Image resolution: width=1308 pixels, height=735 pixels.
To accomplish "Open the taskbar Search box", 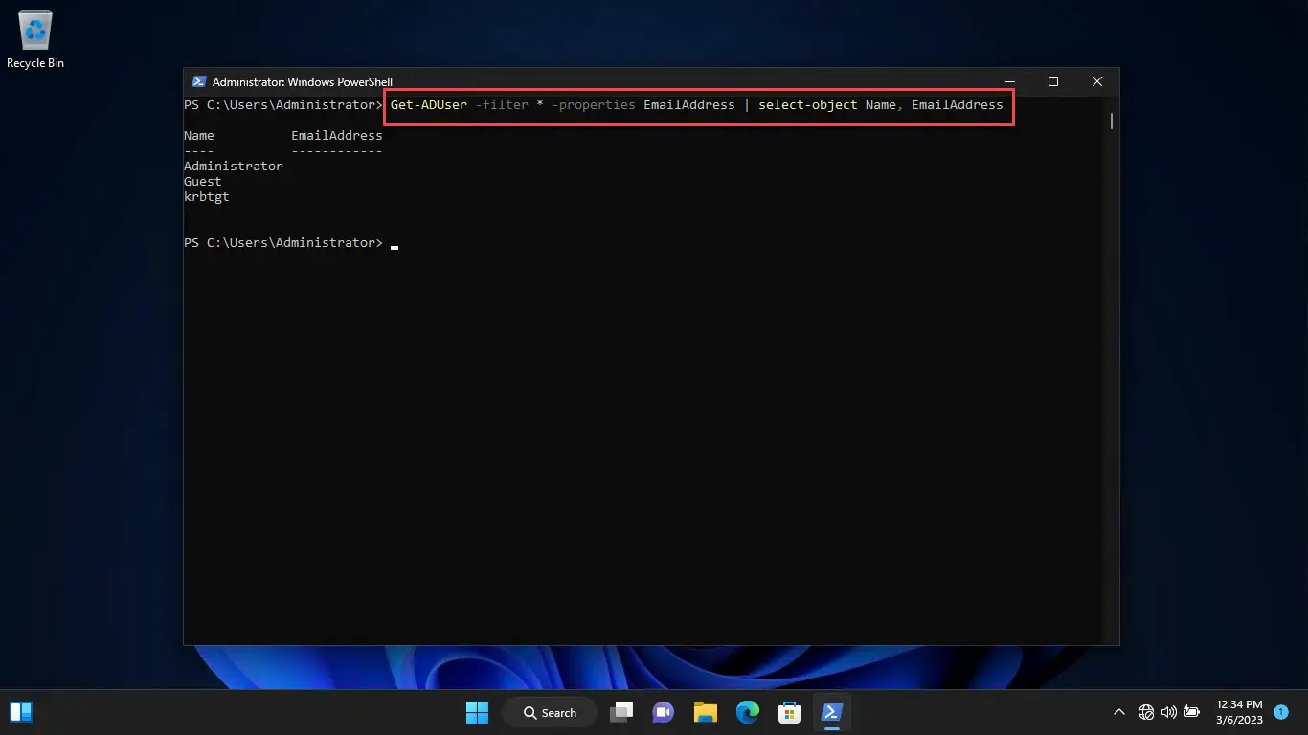I will 551,712.
